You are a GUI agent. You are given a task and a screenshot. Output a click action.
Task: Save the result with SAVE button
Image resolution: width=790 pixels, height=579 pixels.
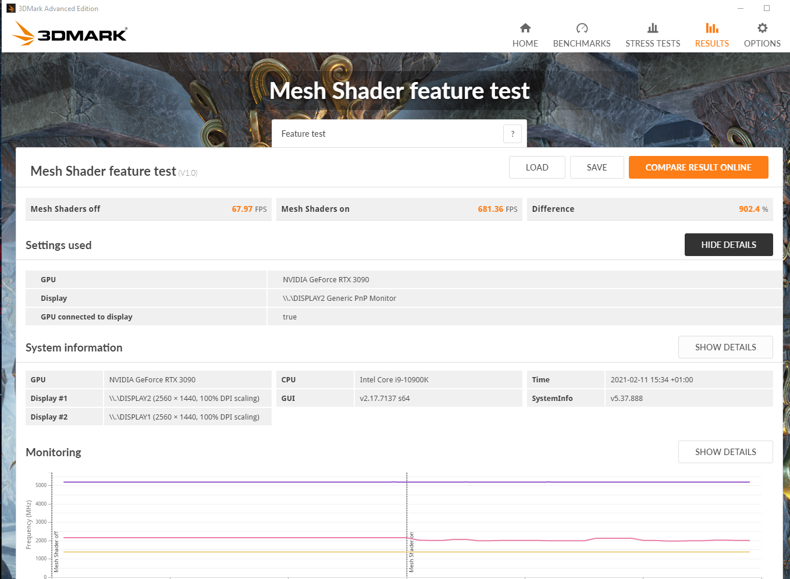(597, 167)
